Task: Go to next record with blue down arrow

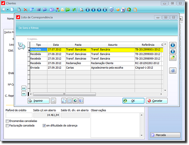Action: click(99, 10)
